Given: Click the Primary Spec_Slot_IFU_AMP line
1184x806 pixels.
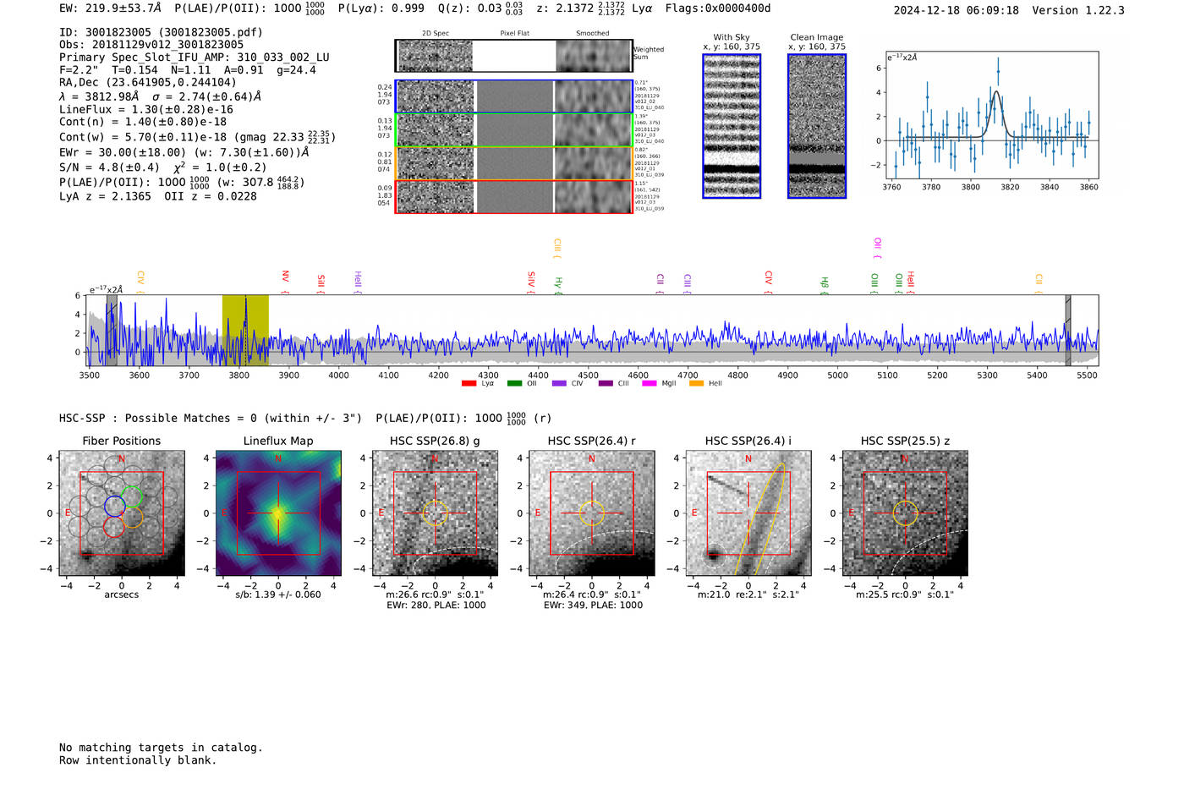Looking at the screenshot, I should point(195,58).
